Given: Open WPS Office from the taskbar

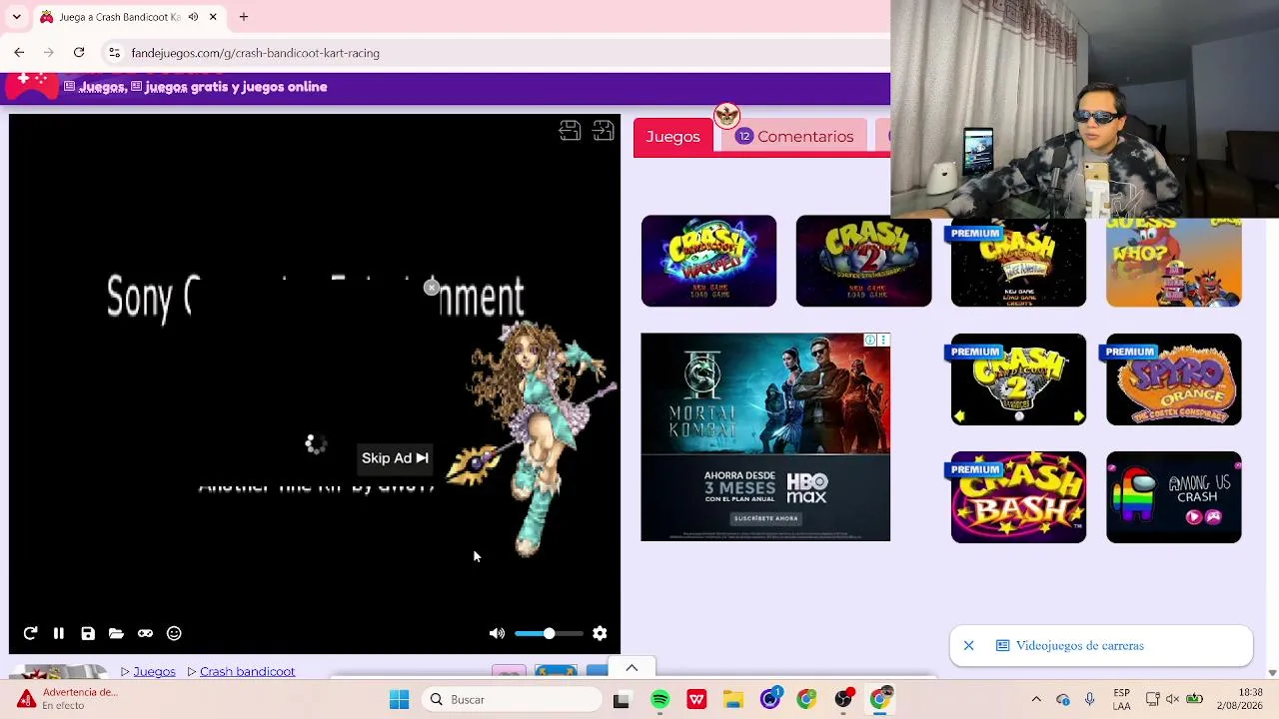Looking at the screenshot, I should point(696,700).
